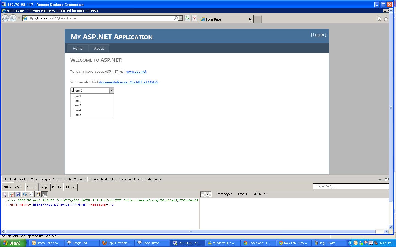Screen dimensions: 396x247
Task: Close the Home Page browser tab
Action: [x=250, y=19]
